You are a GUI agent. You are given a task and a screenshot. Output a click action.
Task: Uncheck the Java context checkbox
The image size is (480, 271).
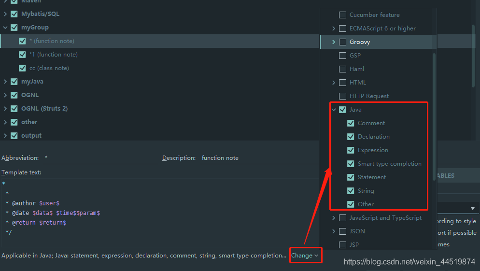pyautogui.click(x=342, y=109)
